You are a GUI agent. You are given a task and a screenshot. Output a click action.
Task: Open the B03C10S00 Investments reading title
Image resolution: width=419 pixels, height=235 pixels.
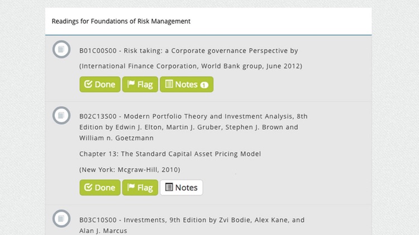pyautogui.click(x=192, y=220)
